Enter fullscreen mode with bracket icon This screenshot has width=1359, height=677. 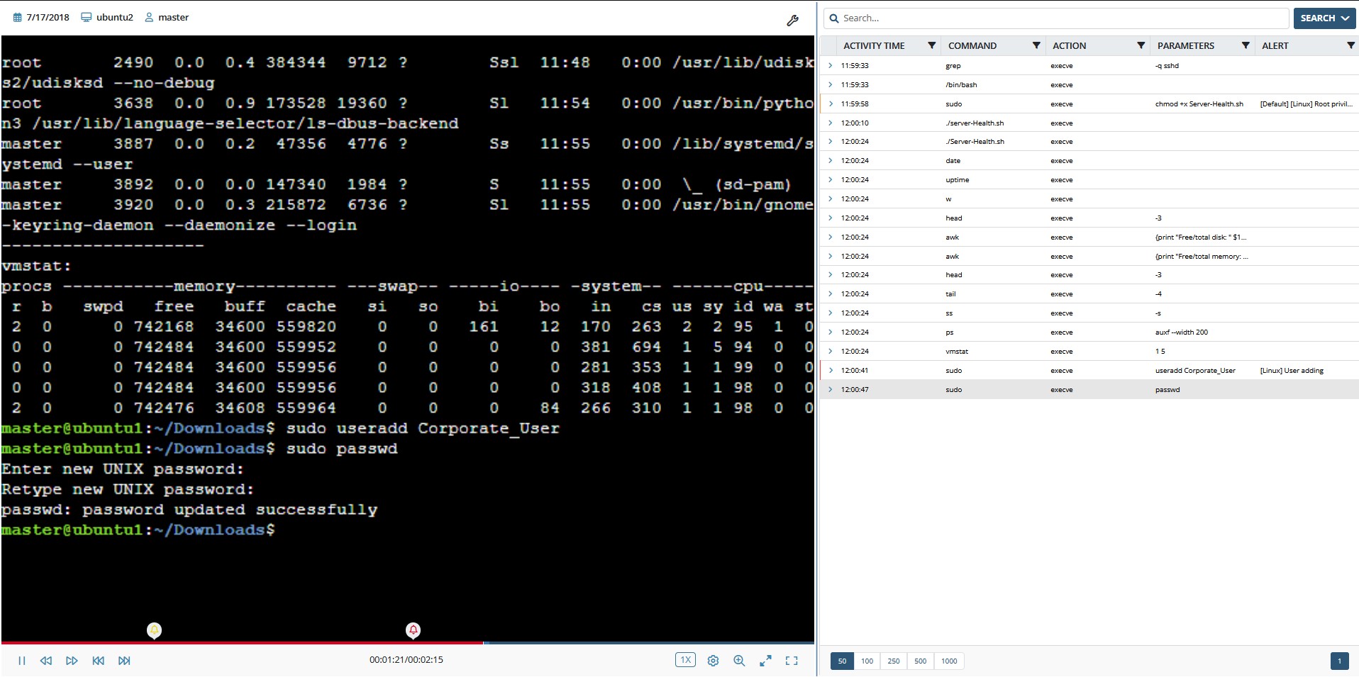click(792, 661)
